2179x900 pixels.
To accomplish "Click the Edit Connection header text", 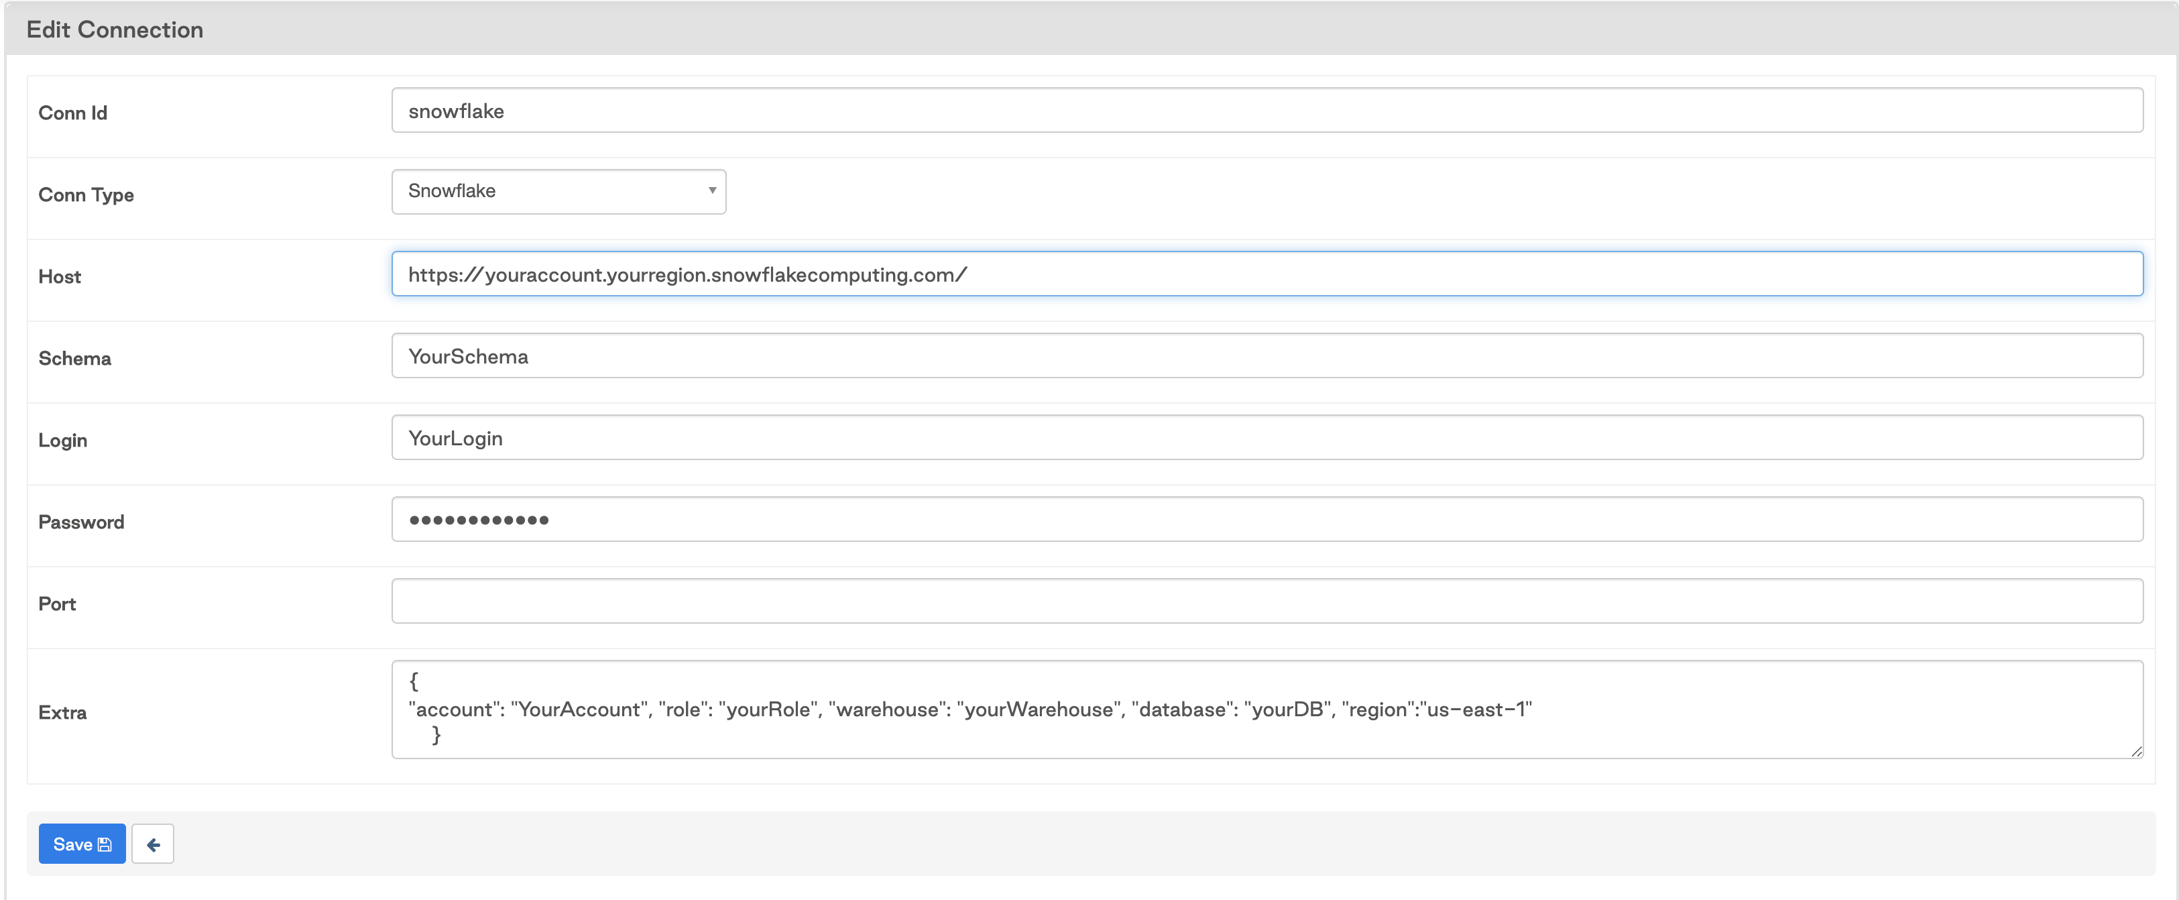I will (115, 29).
